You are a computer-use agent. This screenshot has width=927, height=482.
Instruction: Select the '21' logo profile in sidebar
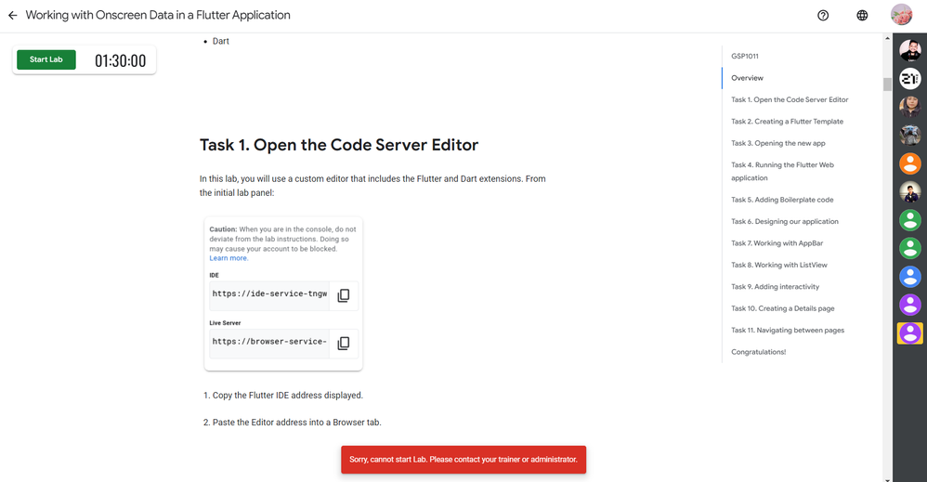[910, 79]
